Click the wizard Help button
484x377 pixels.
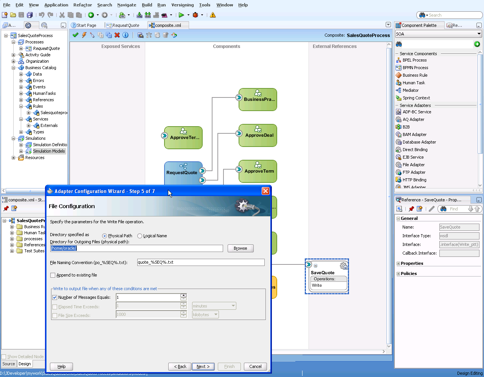[x=61, y=366]
